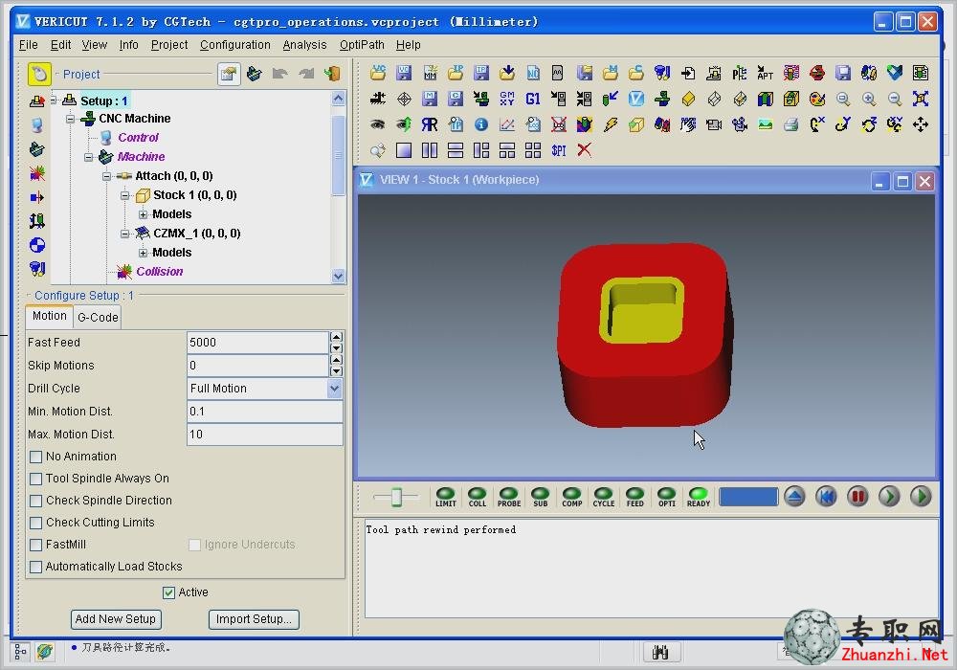Click the color palette toolbar icon
The height and width of the screenshot is (670, 957).
pyautogui.click(x=816, y=99)
